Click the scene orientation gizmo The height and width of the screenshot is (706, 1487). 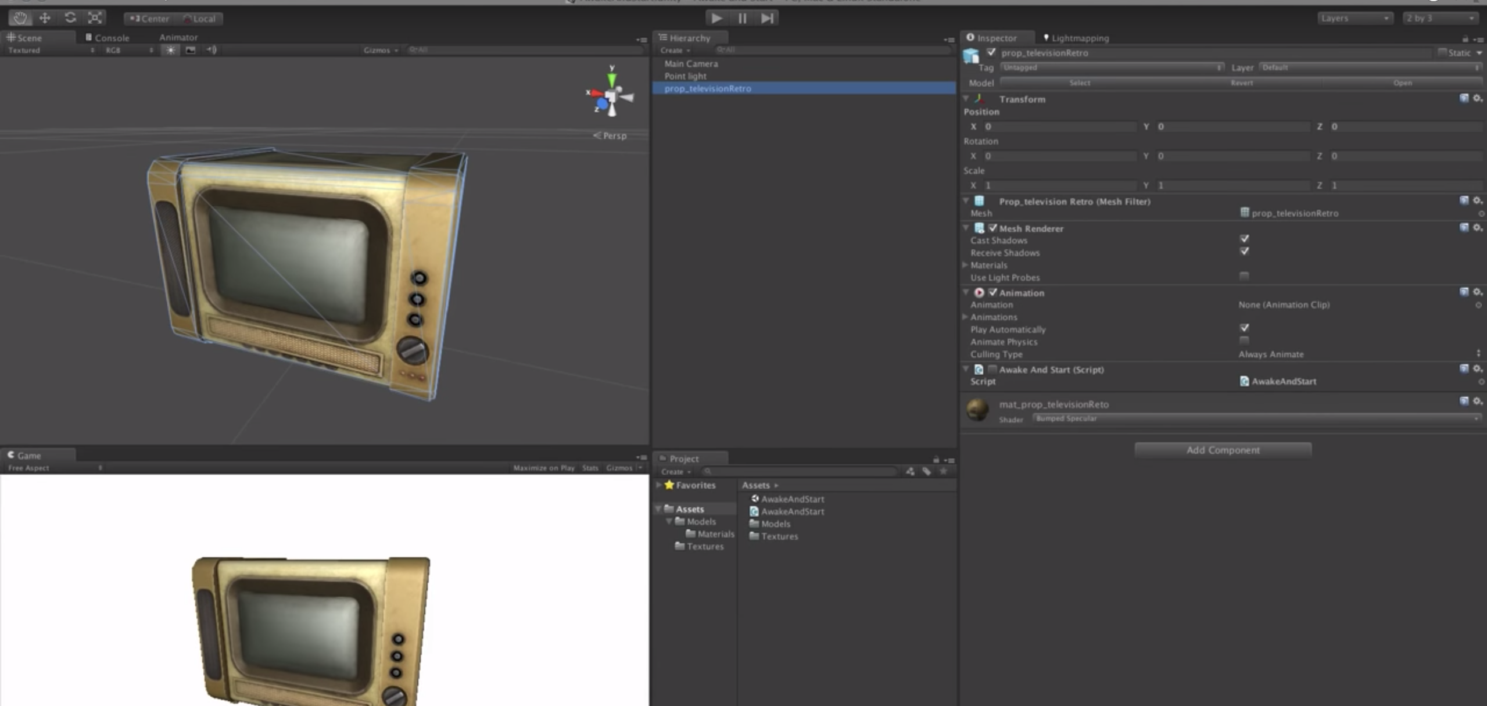(610, 95)
